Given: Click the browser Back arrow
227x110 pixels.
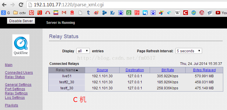Looking at the screenshot, I should point(4,5).
